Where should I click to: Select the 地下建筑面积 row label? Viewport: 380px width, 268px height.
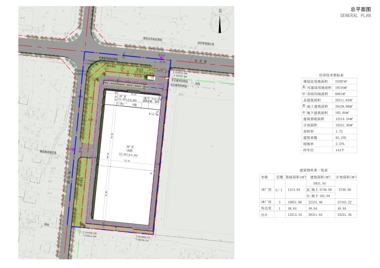click(317, 113)
